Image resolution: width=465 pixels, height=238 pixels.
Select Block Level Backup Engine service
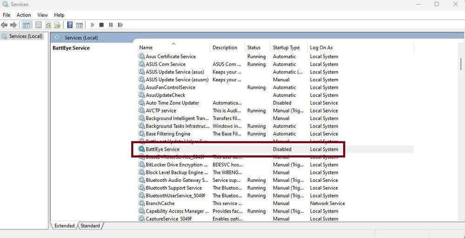[x=177, y=172]
